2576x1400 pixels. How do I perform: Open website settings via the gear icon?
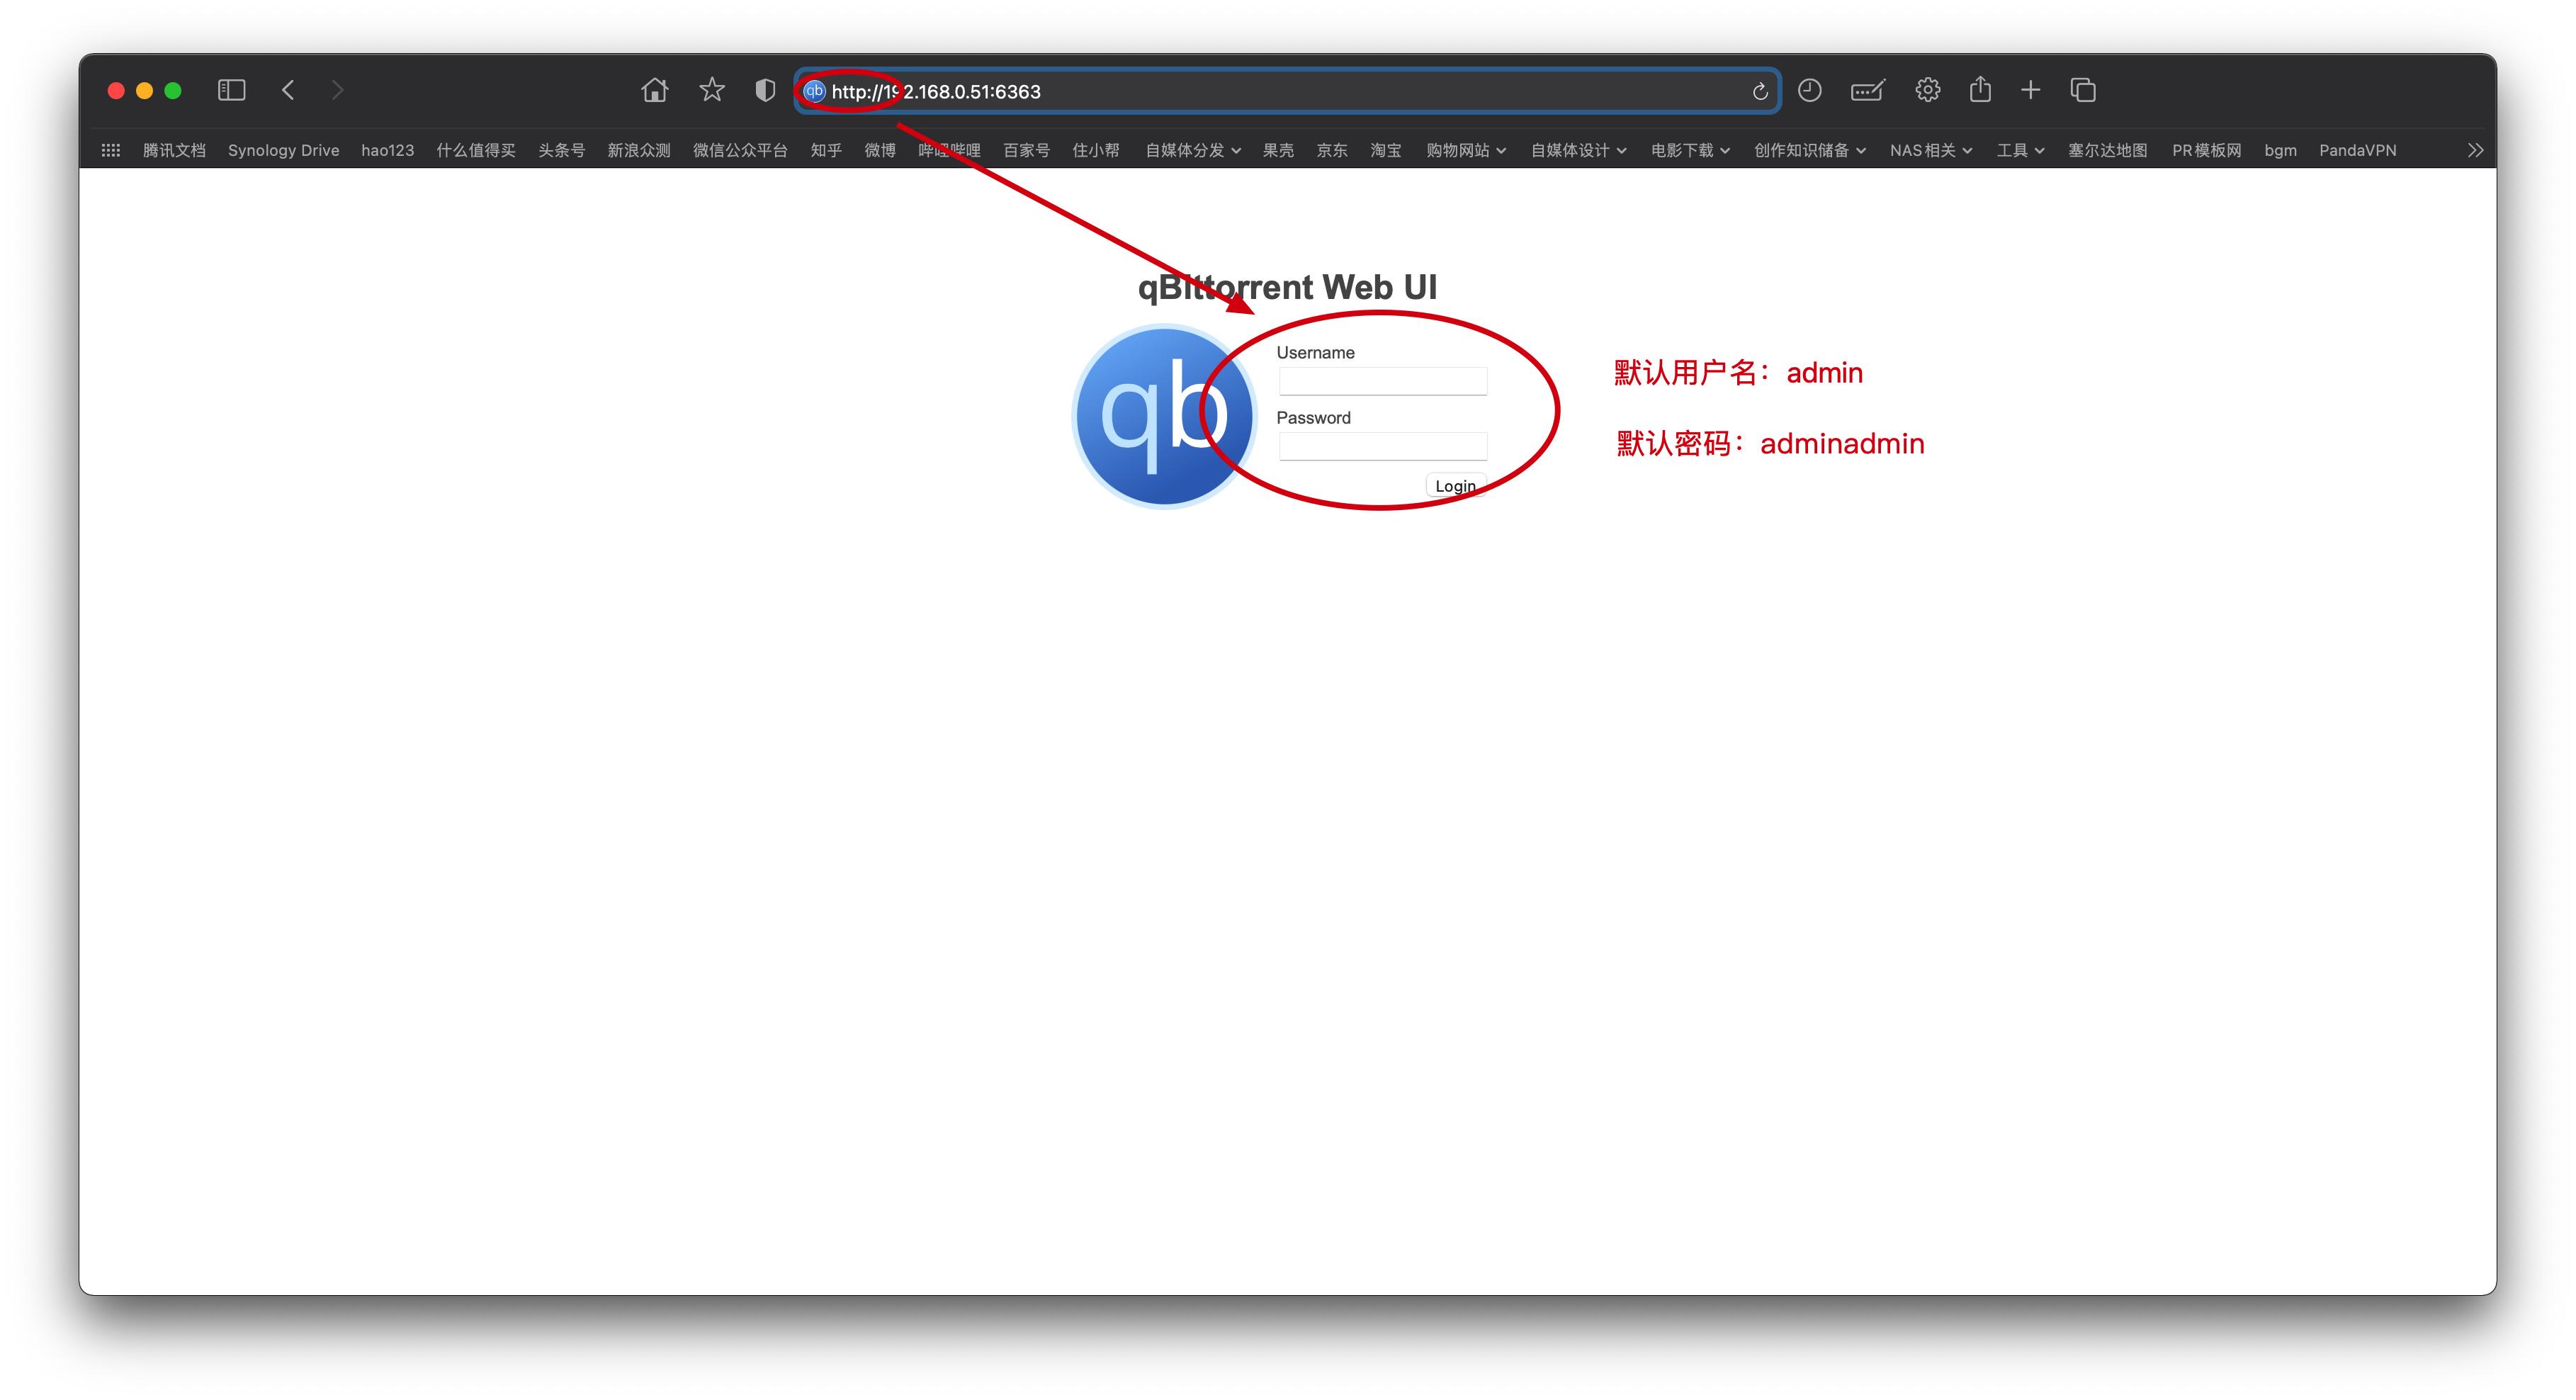coord(1927,90)
